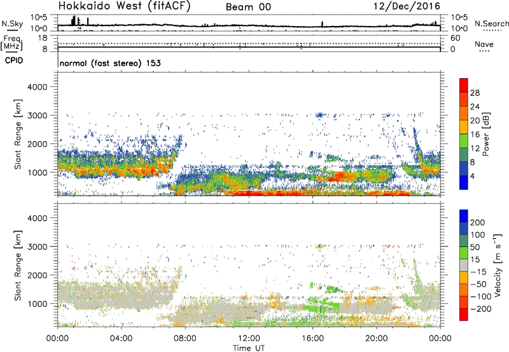Screen dimensions: 509x352
Task: Click the '4000' tick in the velocity panel
Action: (37, 218)
